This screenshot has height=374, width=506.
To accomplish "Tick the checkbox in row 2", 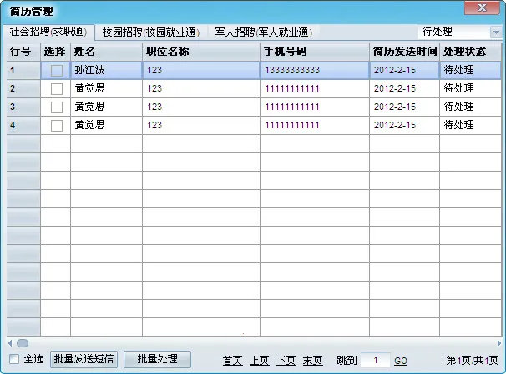I will click(x=56, y=89).
